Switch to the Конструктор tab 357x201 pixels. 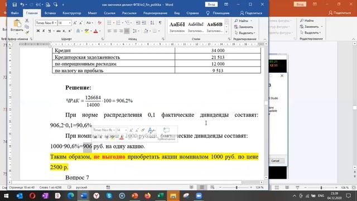[x=72, y=13]
